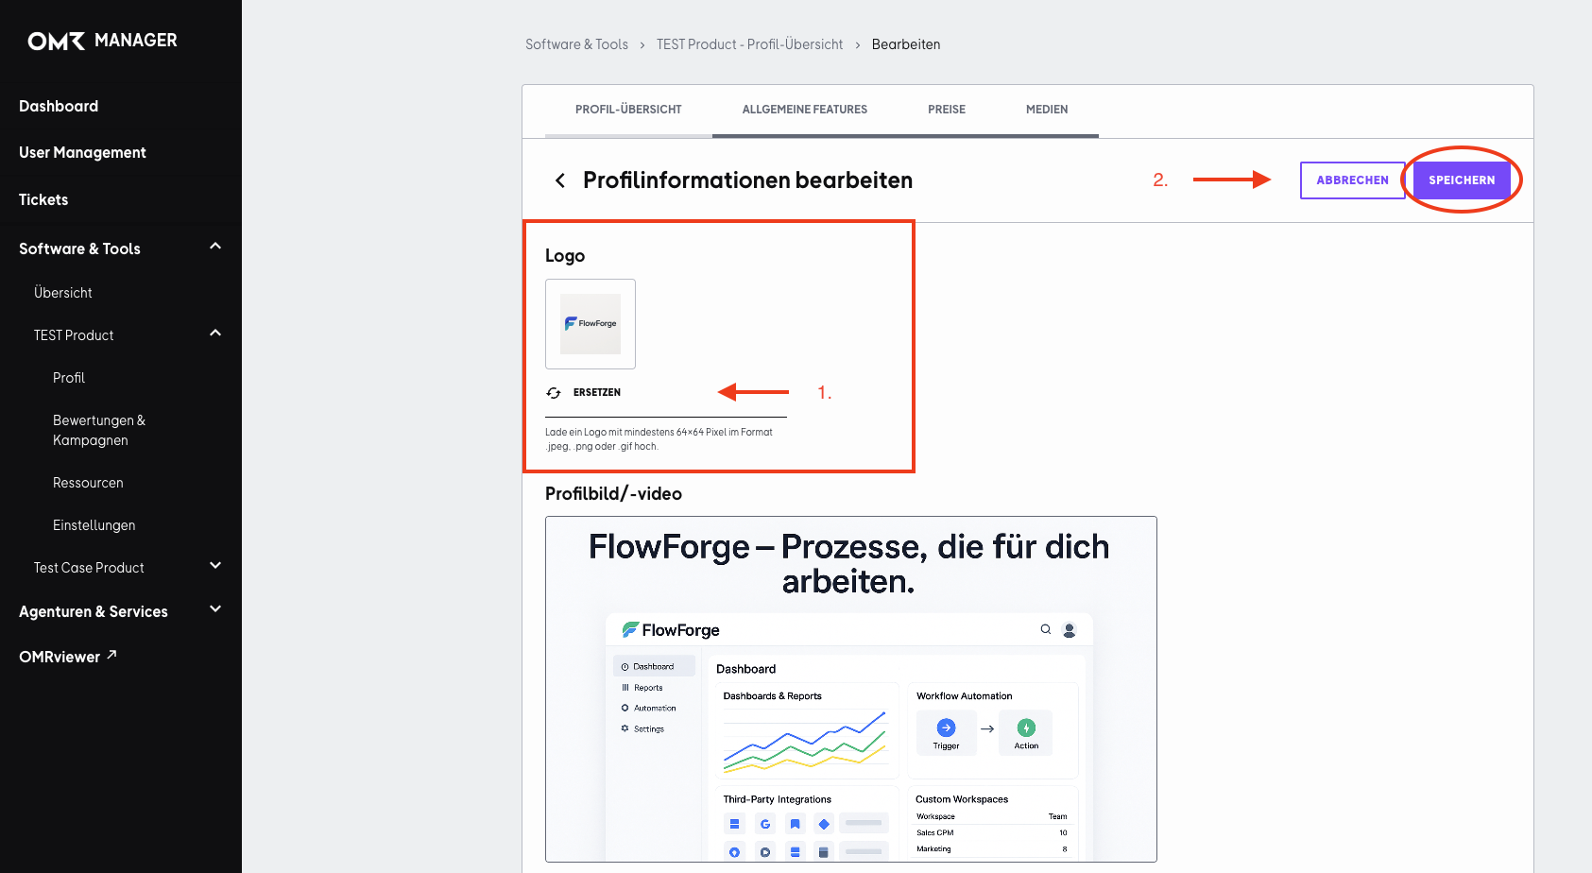Expand the Test Case Product submenu
Image resolution: width=1592 pixels, height=873 pixels.
tap(215, 566)
